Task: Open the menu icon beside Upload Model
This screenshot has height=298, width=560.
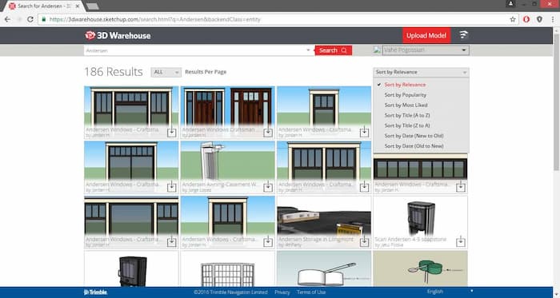Action: click(463, 35)
